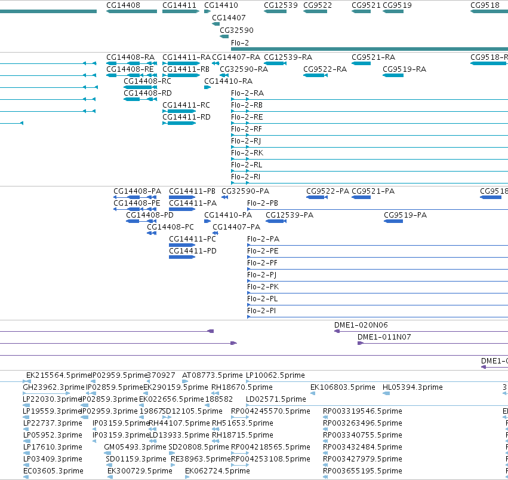Click the CG9519 gene label
This screenshot has width=508, height=480.
pyautogui.click(x=397, y=5)
